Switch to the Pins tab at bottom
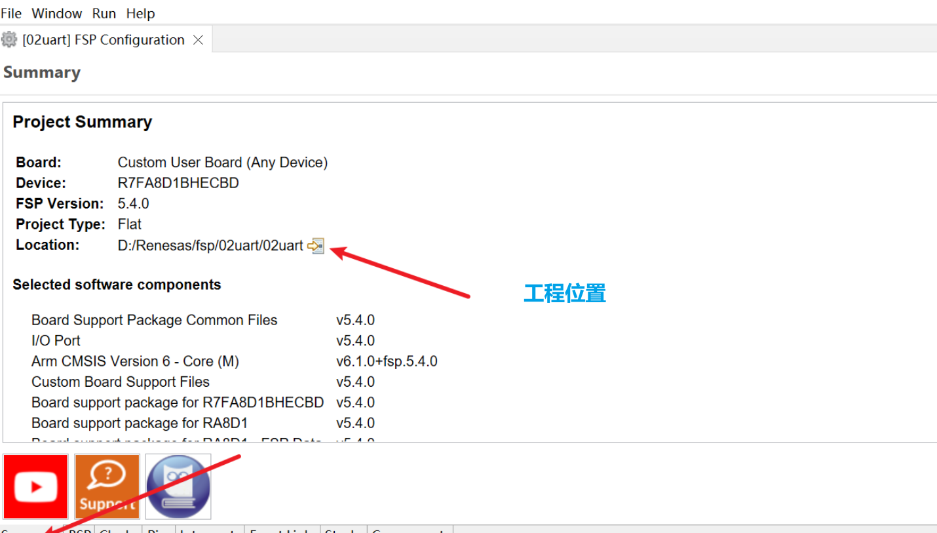The image size is (937, 533). click(159, 529)
